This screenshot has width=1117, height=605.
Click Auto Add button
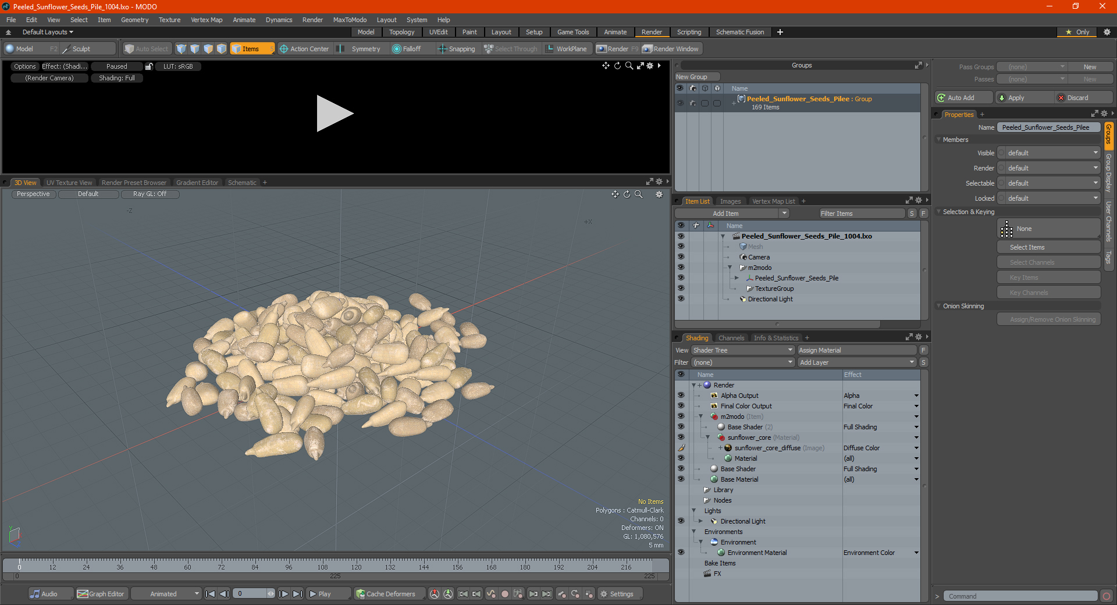(963, 98)
